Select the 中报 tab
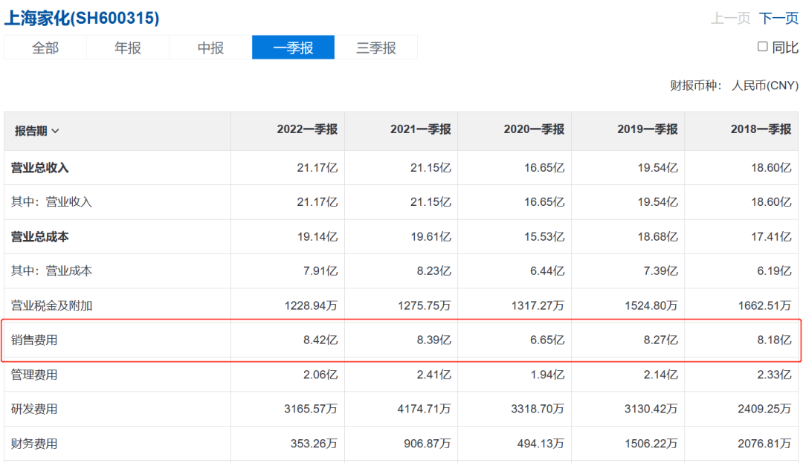The image size is (803, 463). pos(210,48)
